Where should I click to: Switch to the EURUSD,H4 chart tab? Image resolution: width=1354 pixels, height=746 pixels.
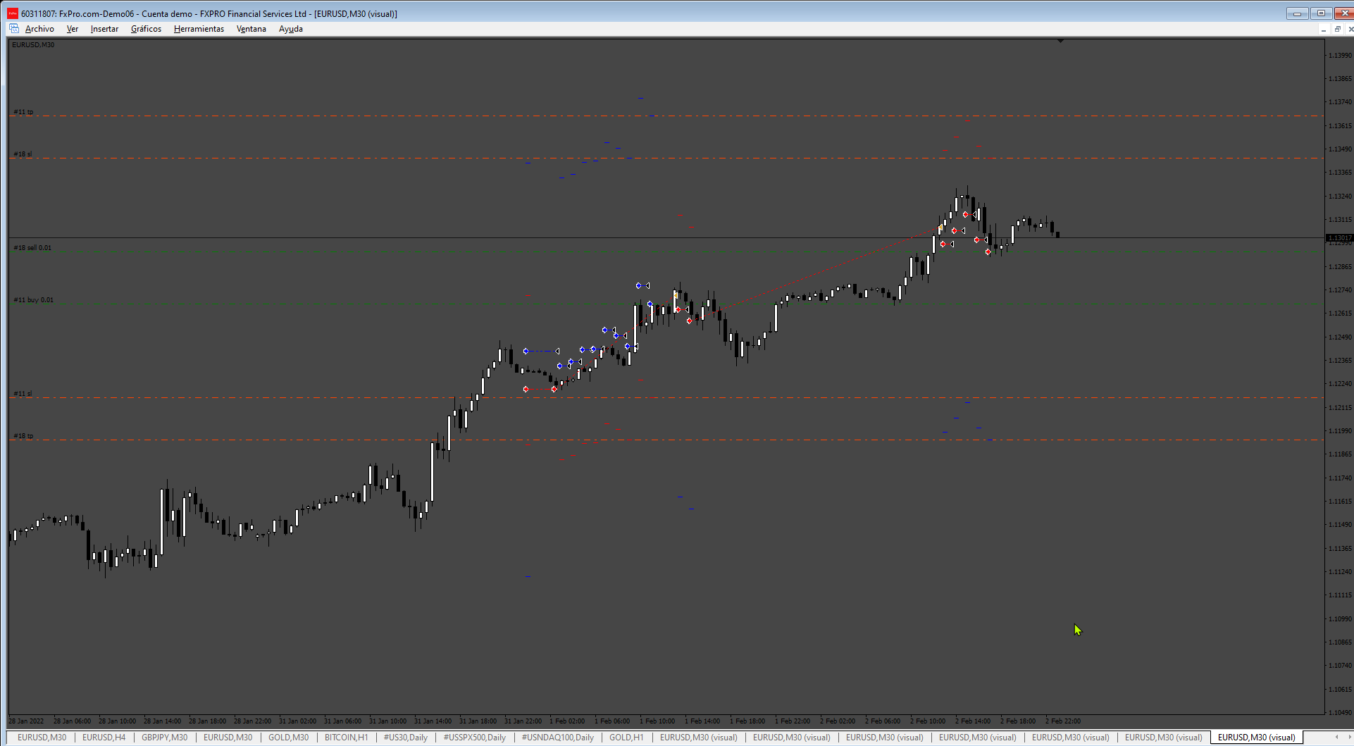[x=104, y=738]
